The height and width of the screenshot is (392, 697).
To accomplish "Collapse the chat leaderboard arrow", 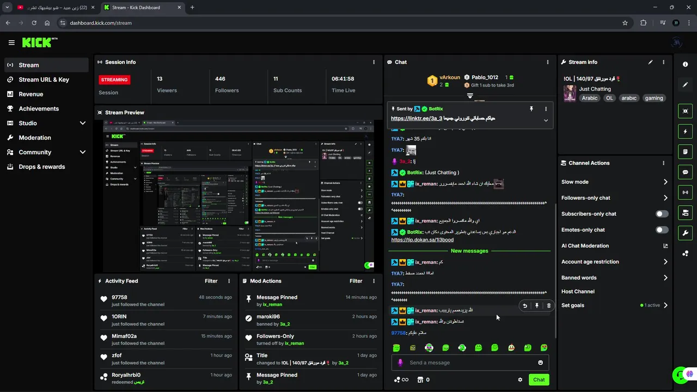I will 470,96.
